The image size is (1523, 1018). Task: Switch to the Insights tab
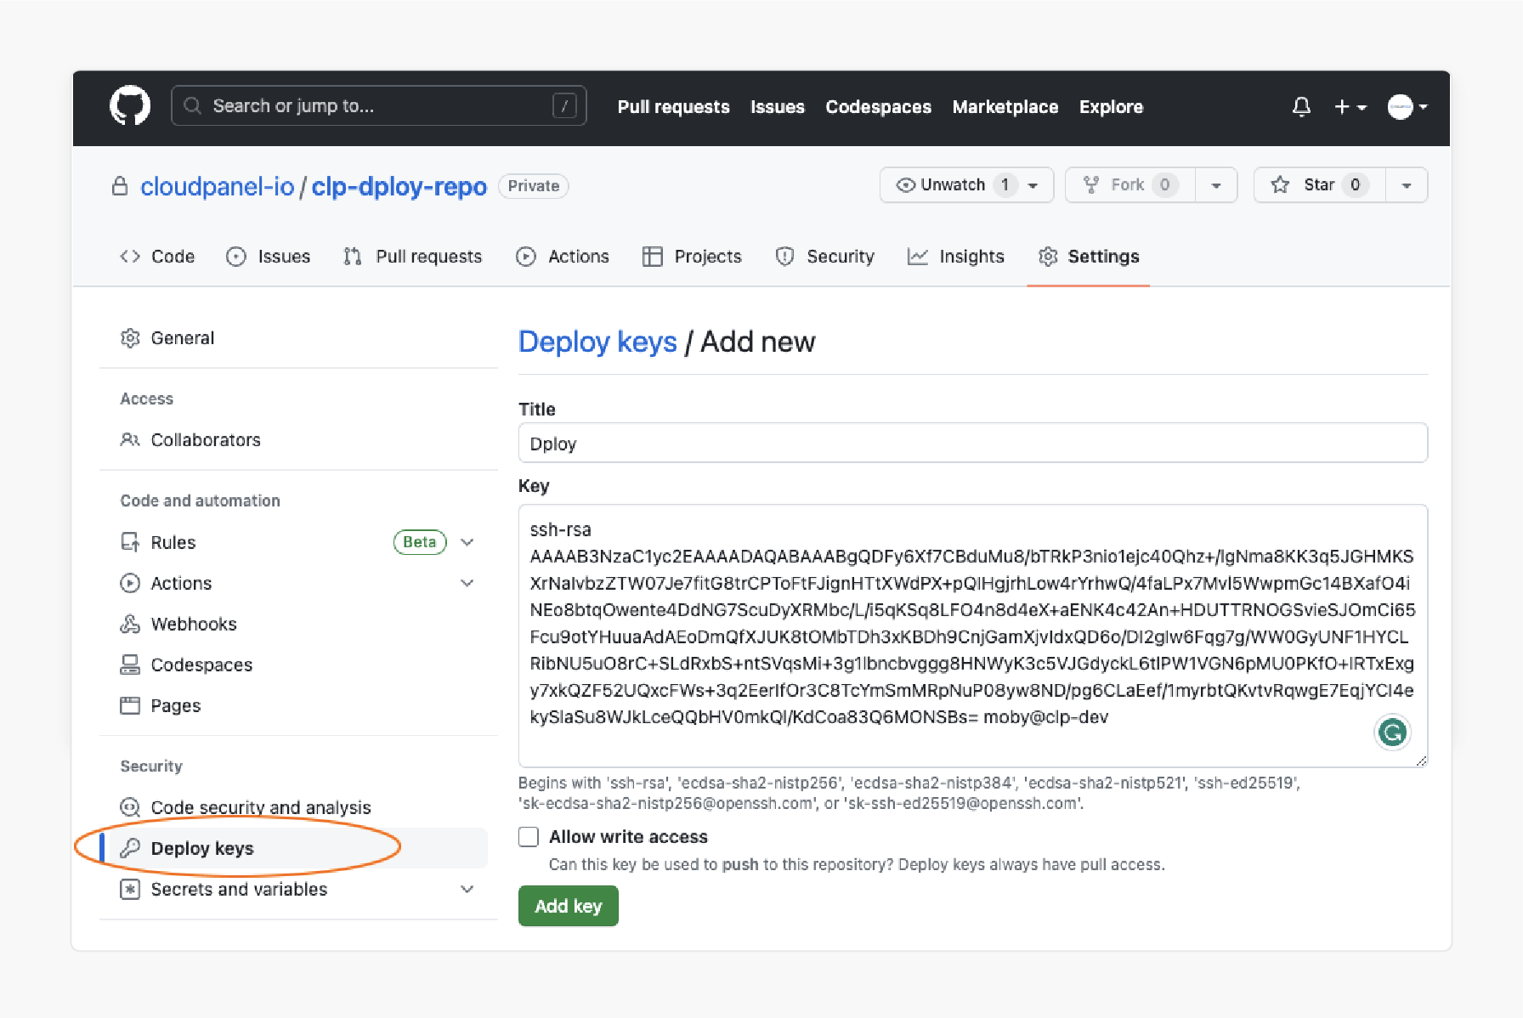(955, 257)
